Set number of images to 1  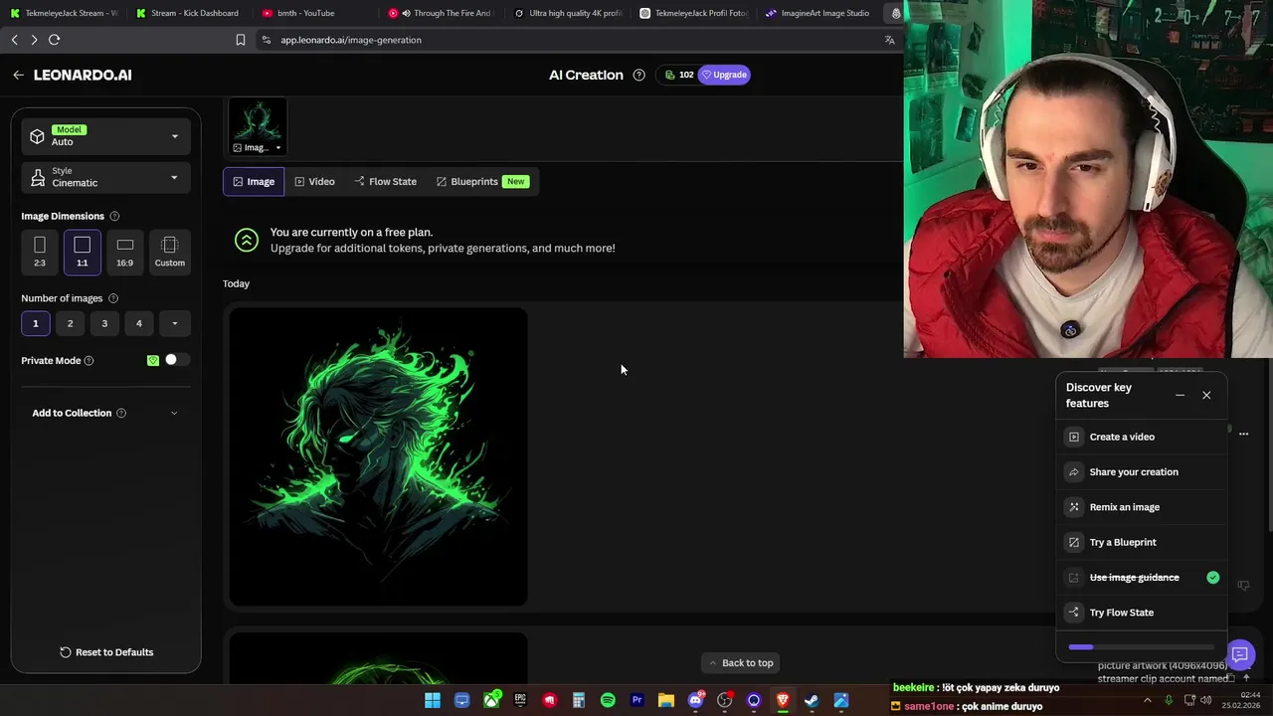coord(35,323)
